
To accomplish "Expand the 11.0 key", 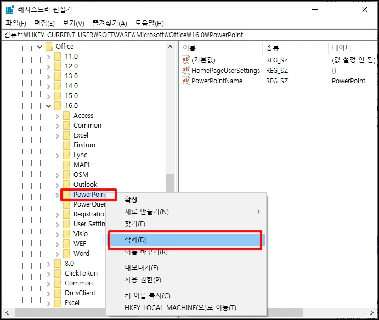I will tap(49, 57).
